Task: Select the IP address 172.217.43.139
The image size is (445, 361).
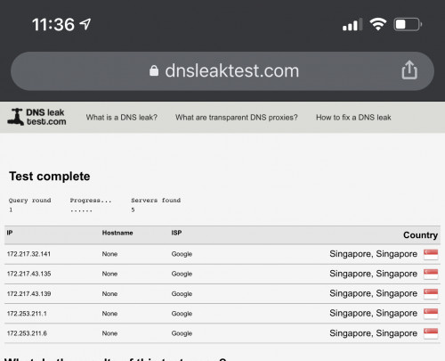Action: click(28, 293)
